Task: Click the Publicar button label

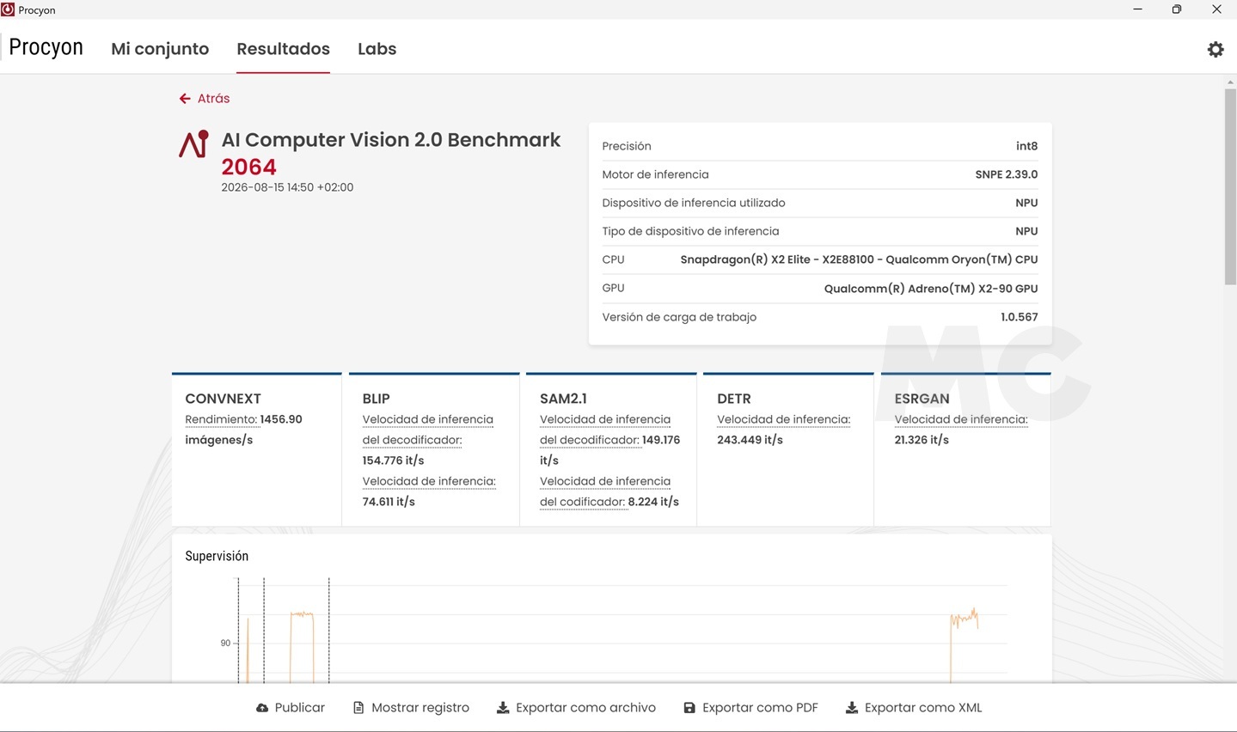Action: click(x=299, y=708)
